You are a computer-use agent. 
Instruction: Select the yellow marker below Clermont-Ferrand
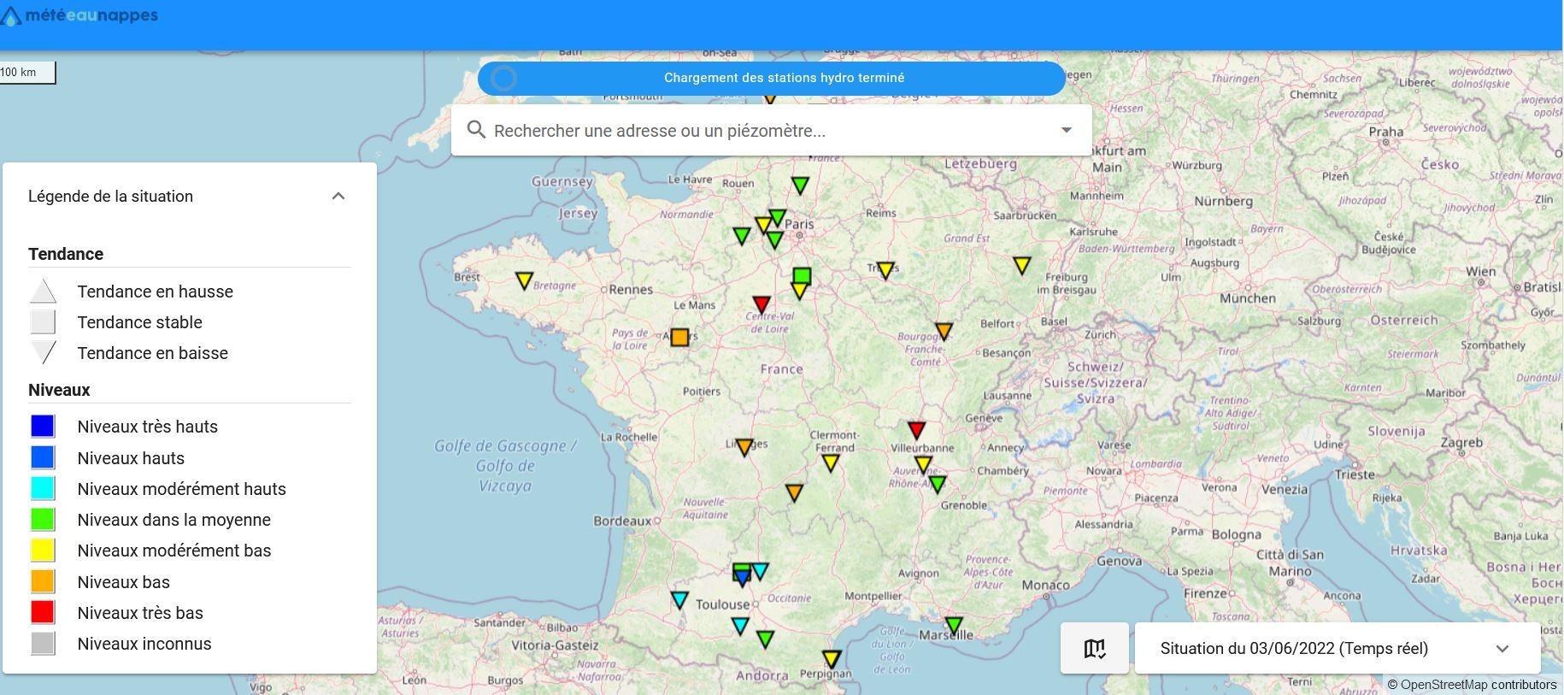831,462
